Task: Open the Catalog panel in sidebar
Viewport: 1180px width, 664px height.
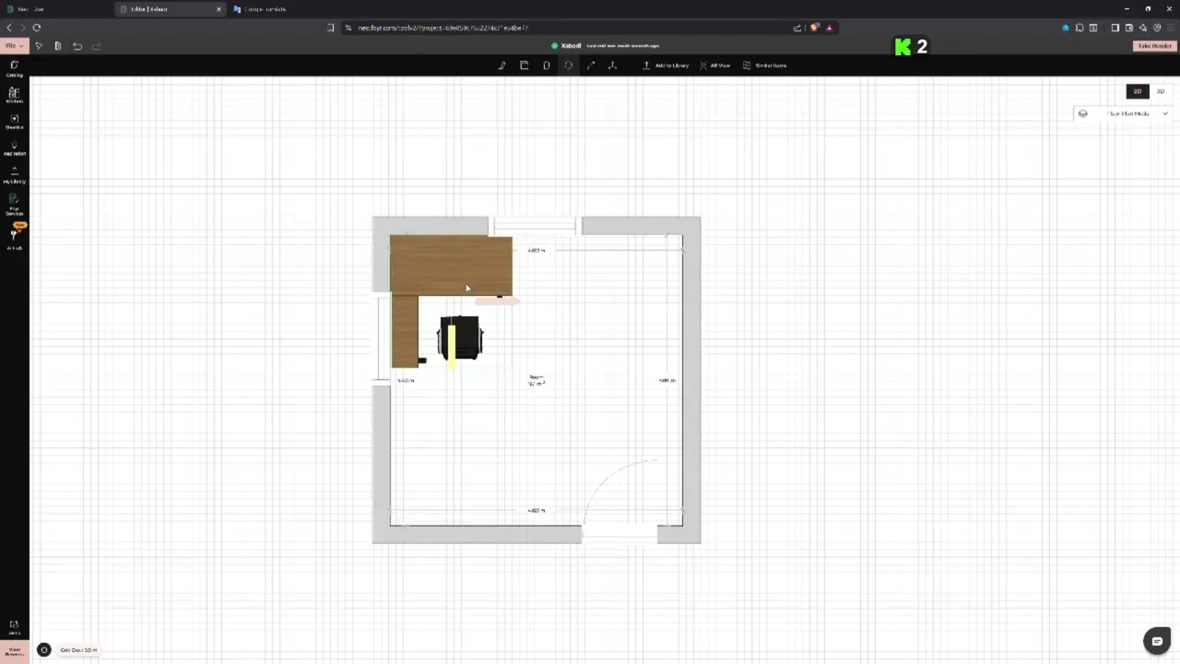Action: coord(14,69)
